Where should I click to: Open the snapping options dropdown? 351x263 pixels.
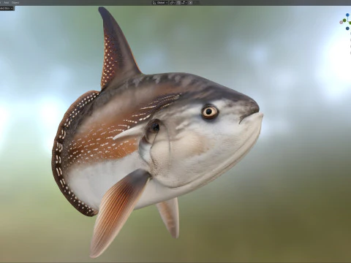[184, 3]
